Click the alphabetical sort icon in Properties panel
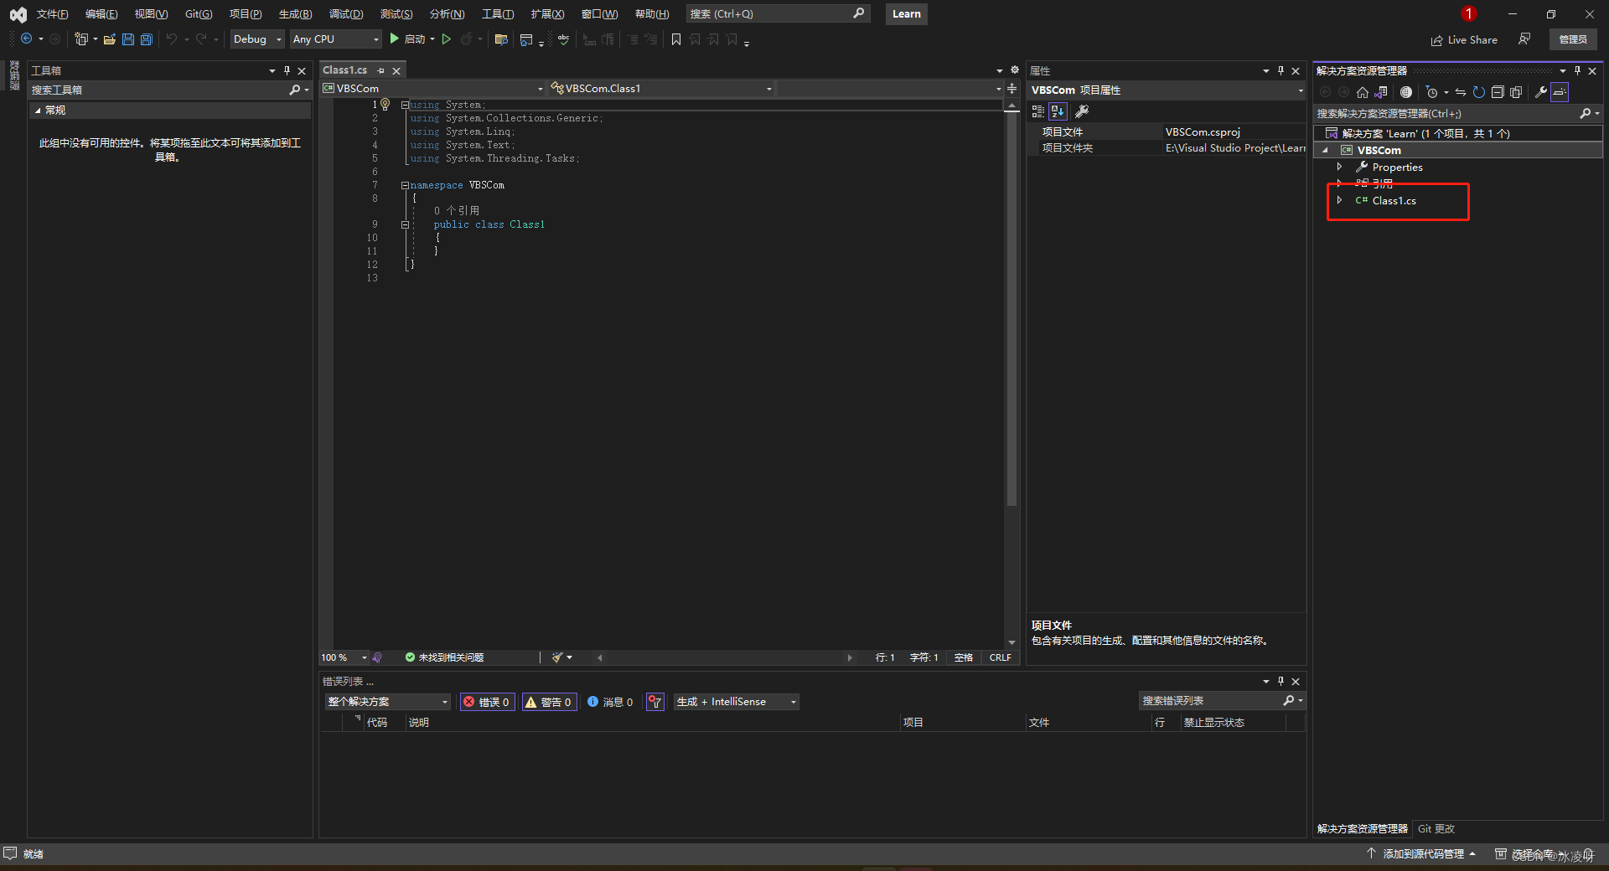The width and height of the screenshot is (1609, 871). (1057, 111)
